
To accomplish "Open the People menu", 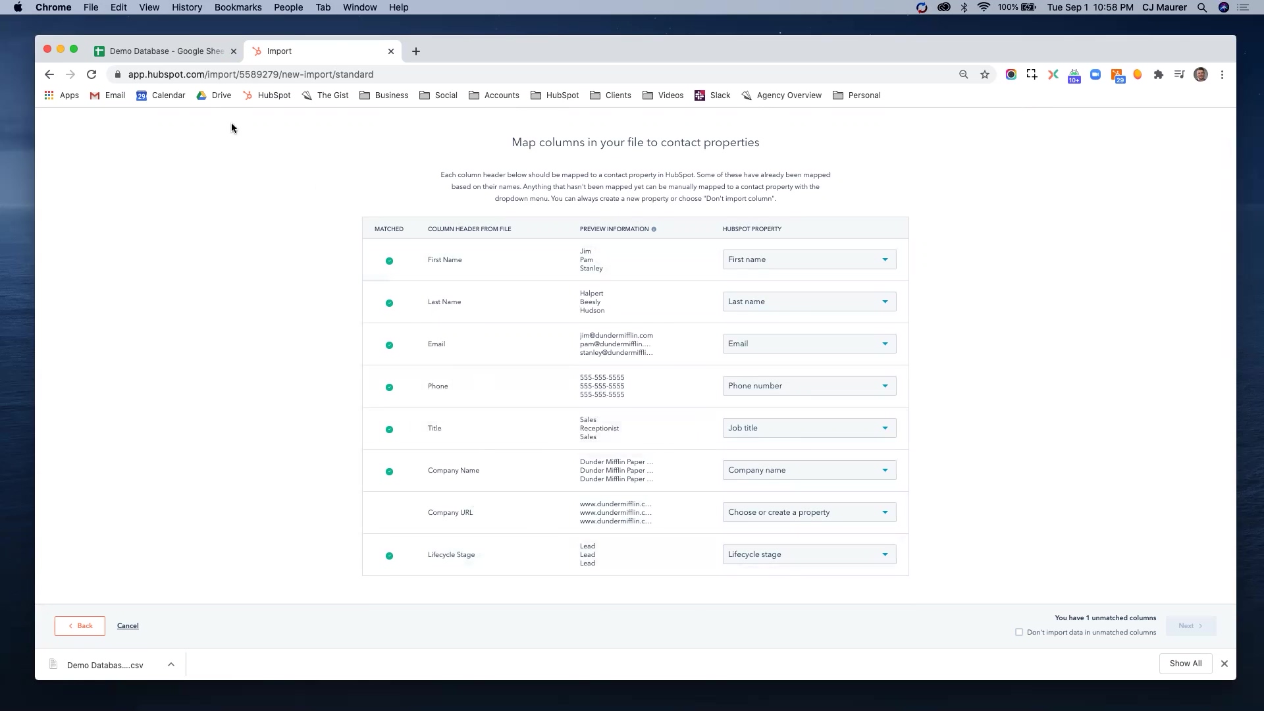I will tap(288, 7).
